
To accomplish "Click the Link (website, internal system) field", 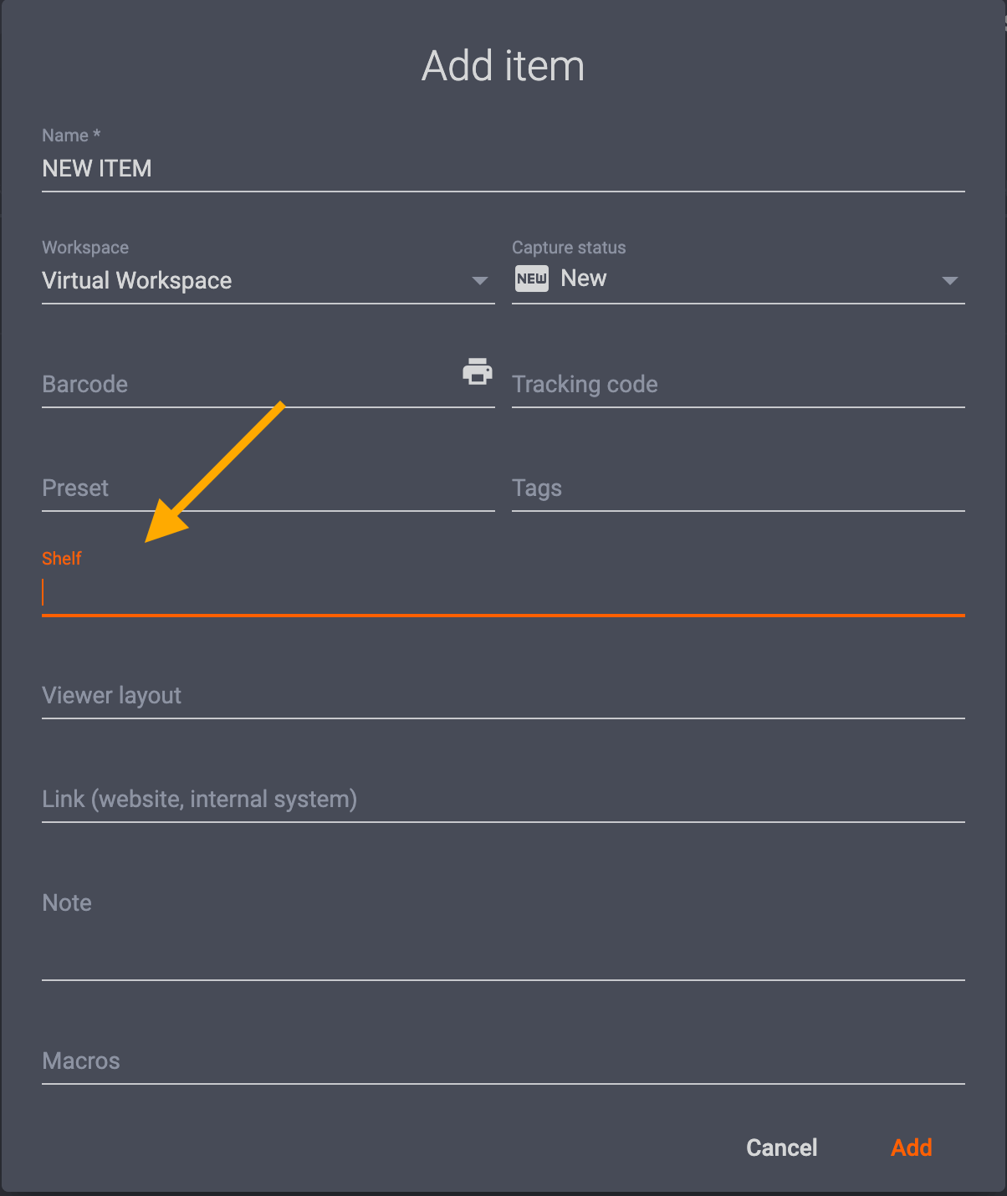I will [x=502, y=800].
